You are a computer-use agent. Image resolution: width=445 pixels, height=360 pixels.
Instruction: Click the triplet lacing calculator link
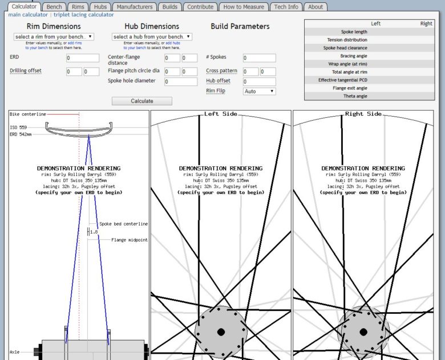click(x=84, y=15)
